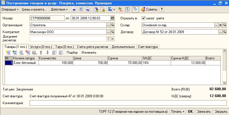
Task: Select the quantity cell 100,000
Action: tap(56, 63)
